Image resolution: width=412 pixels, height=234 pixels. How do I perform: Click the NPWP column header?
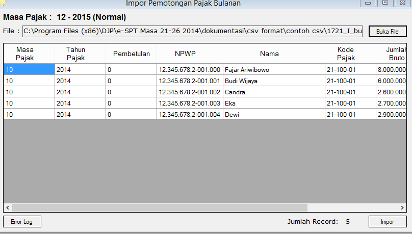point(190,54)
